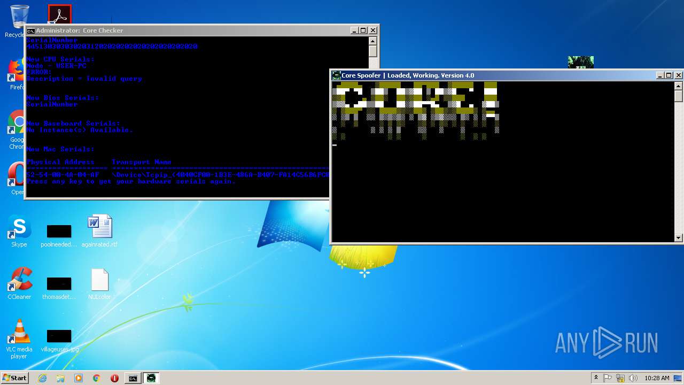Open Core Spoofer window system menu icon
The height and width of the screenshot is (385, 684).
336,75
